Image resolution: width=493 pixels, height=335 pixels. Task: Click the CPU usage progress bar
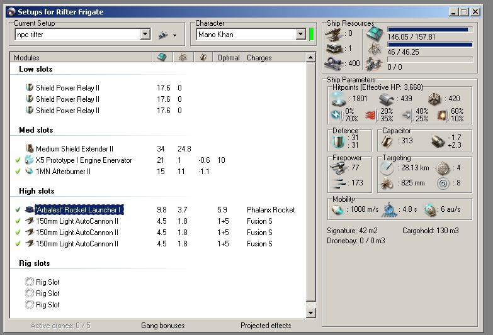click(x=430, y=30)
